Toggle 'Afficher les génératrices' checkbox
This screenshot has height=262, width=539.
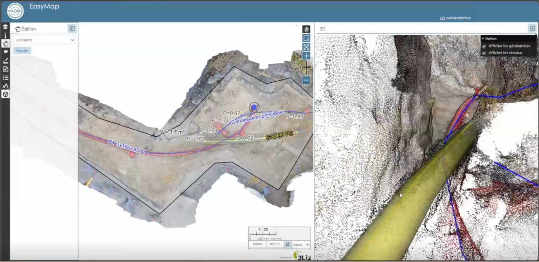click(484, 46)
